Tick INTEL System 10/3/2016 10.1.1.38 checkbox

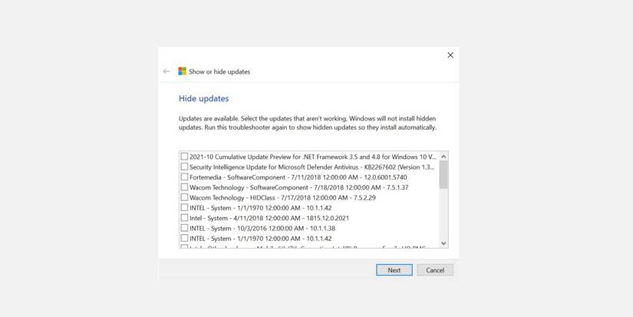click(184, 228)
